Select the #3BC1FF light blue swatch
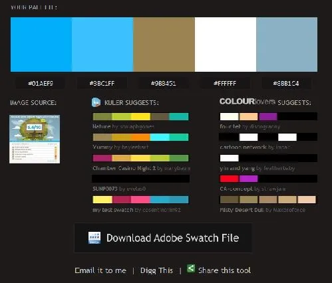332x283 pixels. [102, 45]
